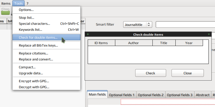Switch to Optional fields 2 tab
The height and width of the screenshot is (107, 215).
coord(151,95)
